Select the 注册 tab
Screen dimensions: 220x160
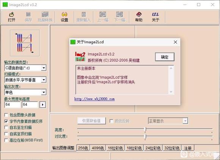point(188,148)
